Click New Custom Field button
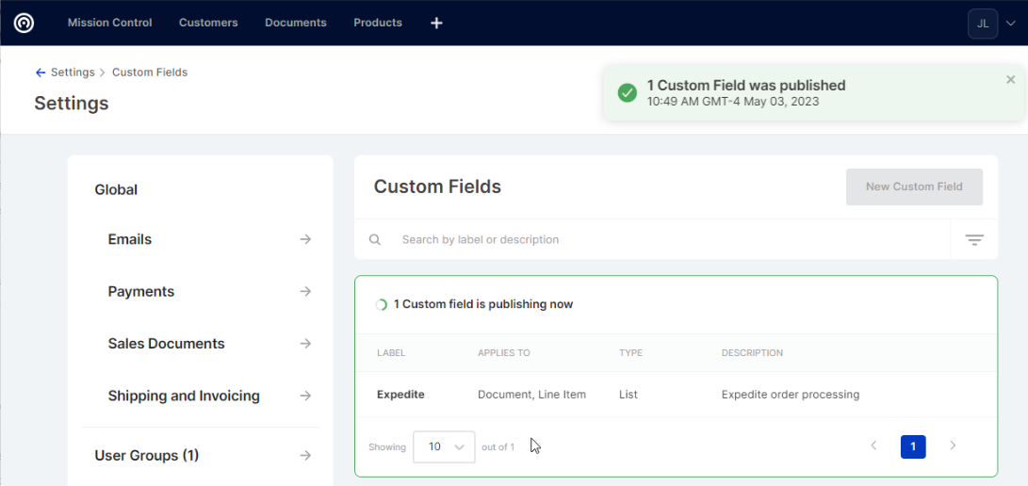Screen dimensions: 1028x486 [914, 186]
